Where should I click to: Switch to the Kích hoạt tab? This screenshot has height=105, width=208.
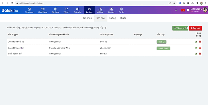coord(101,18)
